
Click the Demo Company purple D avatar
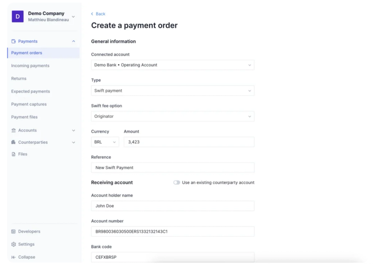point(18,16)
